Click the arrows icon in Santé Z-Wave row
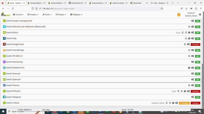 tap(167, 103)
